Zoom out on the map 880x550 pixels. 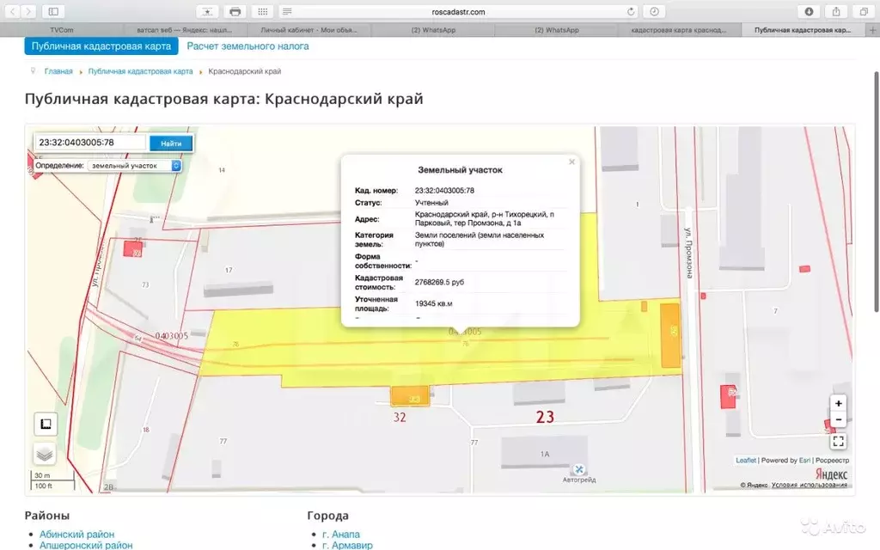coord(838,420)
